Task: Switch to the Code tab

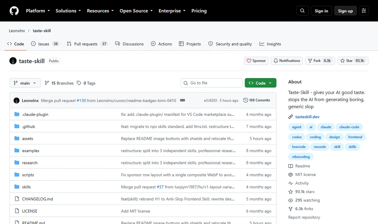Action: (x=15, y=44)
